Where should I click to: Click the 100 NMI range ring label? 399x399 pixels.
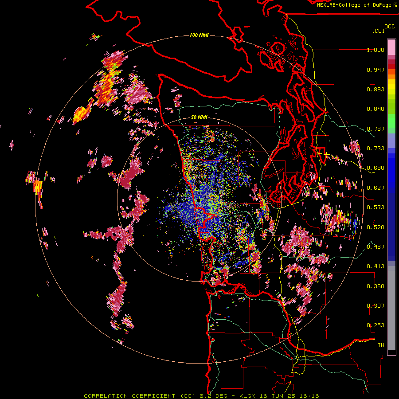(x=199, y=35)
